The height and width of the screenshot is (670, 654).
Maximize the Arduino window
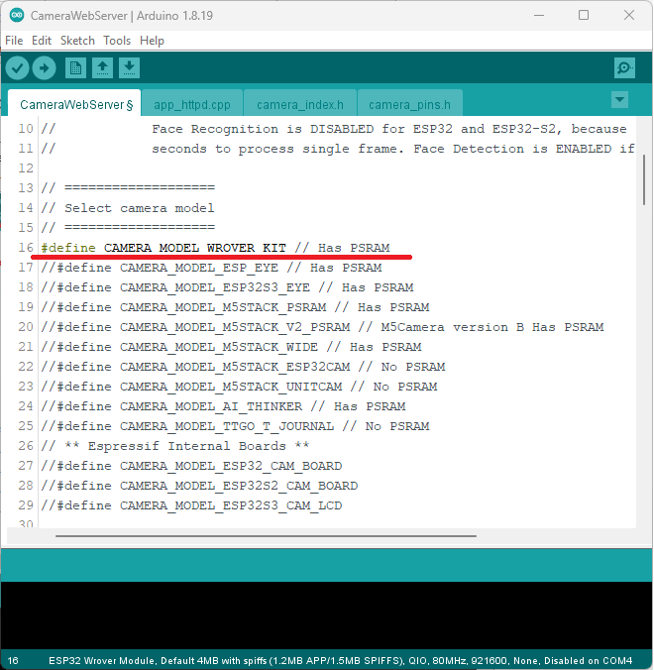point(584,16)
